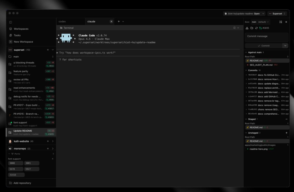Screen dimensions: 294x192
Task: Open PR #992 badge on read enhancements
Action: pos(50,91)
